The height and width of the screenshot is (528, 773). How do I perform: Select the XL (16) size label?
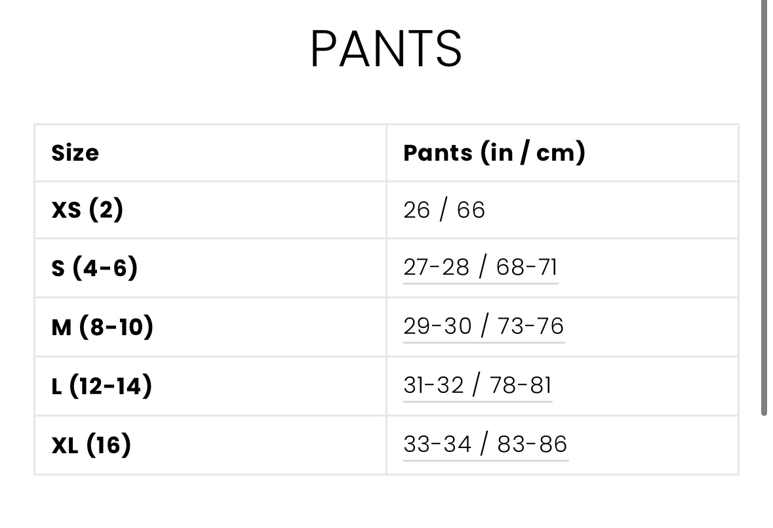point(91,445)
